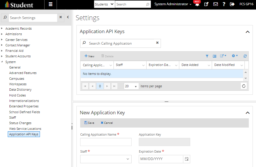This screenshot has width=256, height=167.
Task: Click the Save button in New Application Key
Action: tap(89, 123)
